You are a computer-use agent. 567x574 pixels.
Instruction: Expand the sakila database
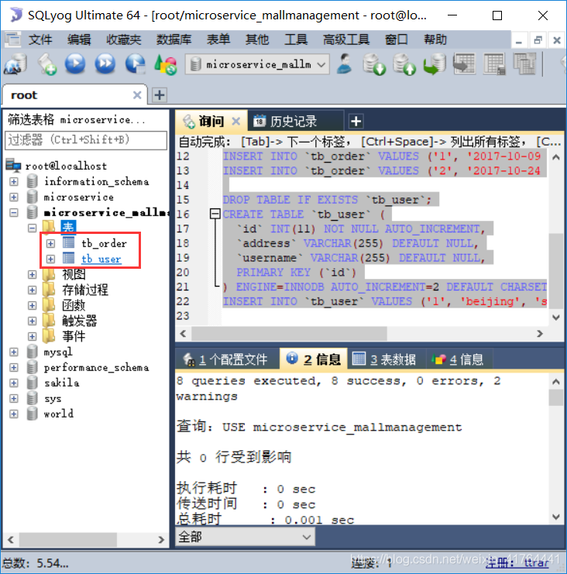[x=14, y=383]
